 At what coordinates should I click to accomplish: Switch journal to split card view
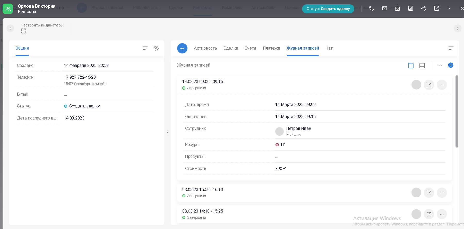pos(411,66)
